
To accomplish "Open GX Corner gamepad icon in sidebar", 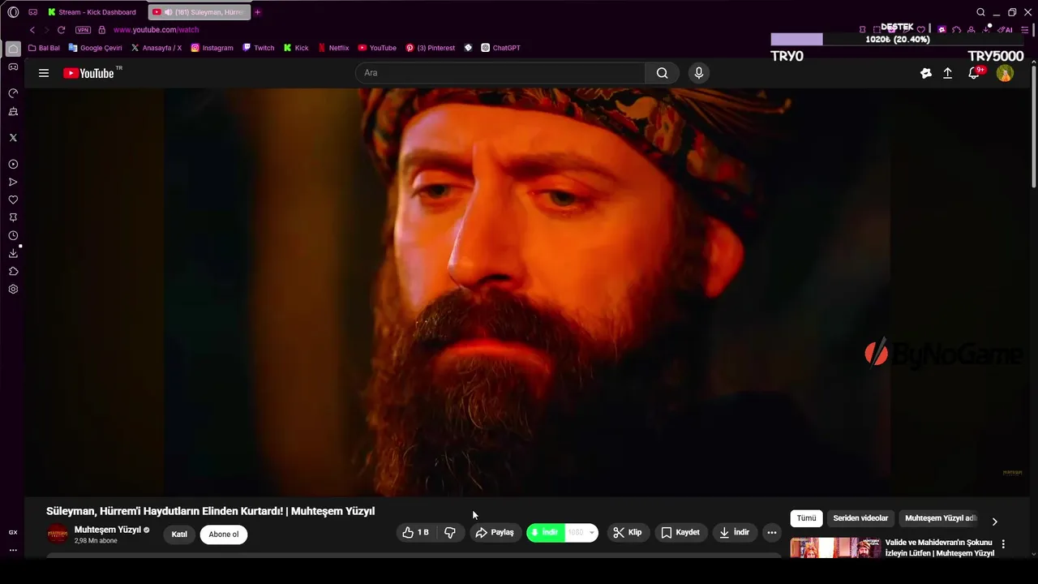I will [13, 67].
